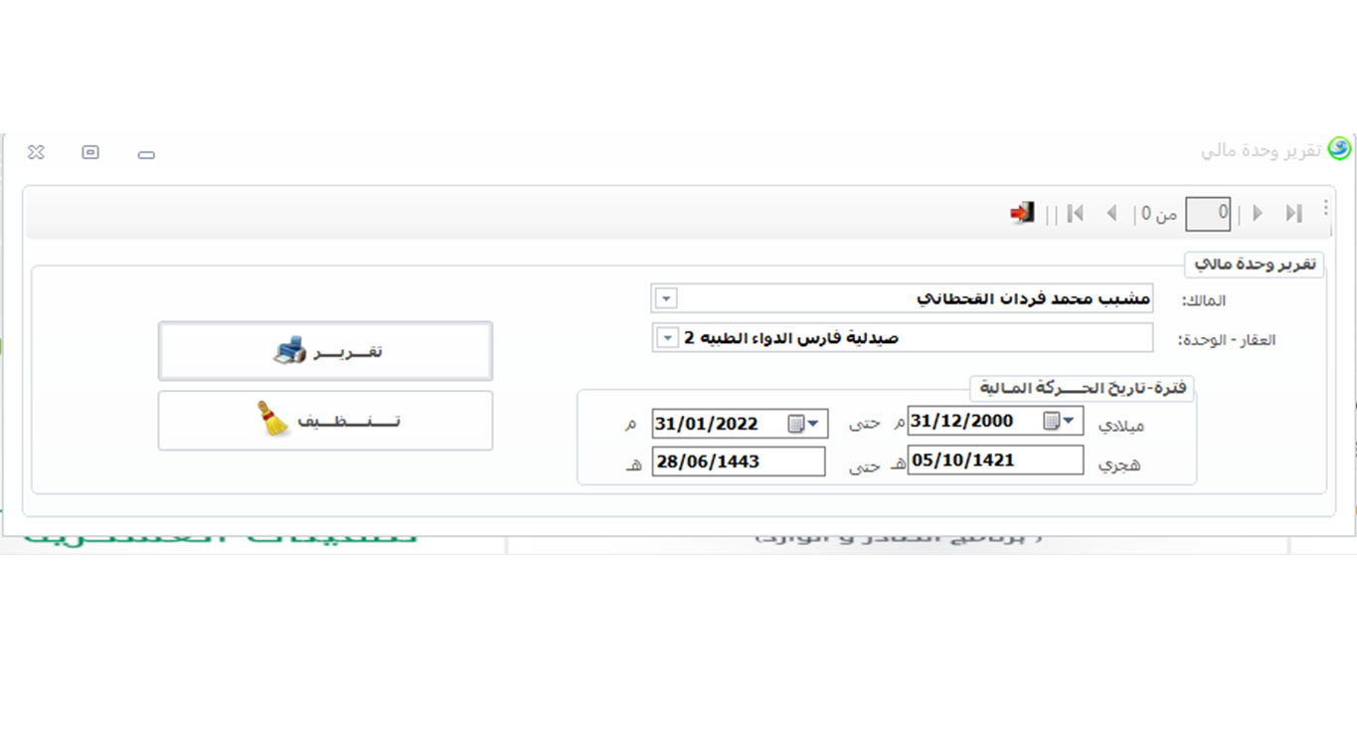This screenshot has width=1357, height=732.
Task: Click the record number field showing 0
Action: coord(1209,213)
